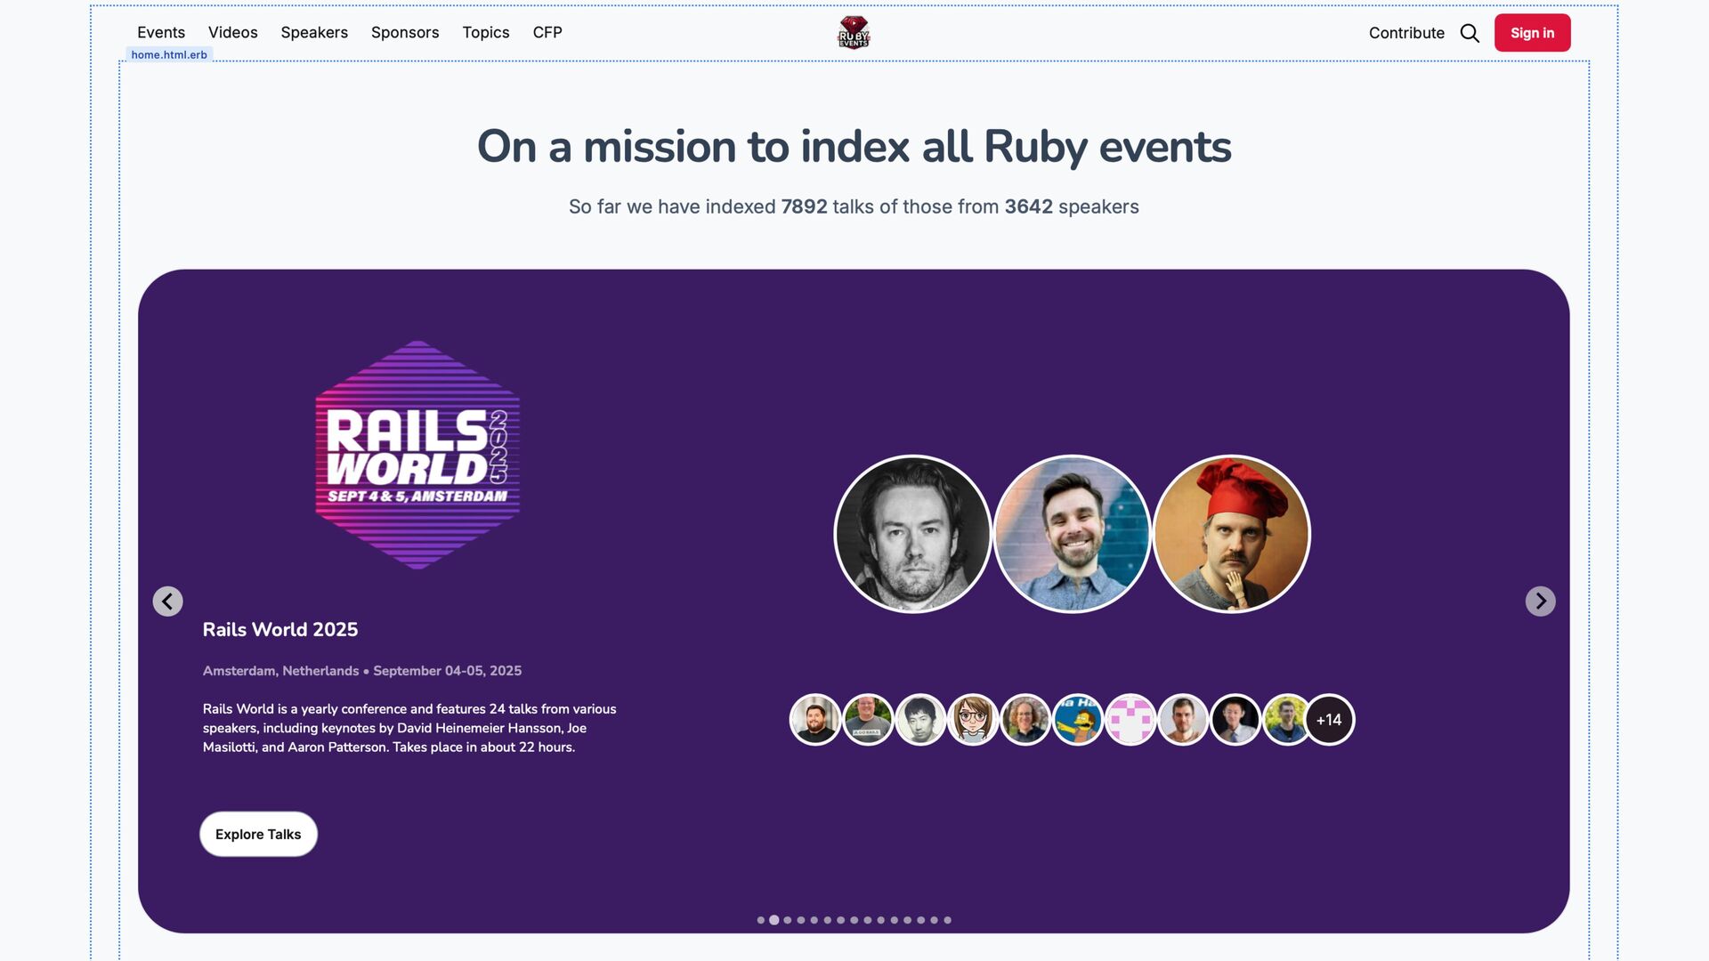Select pink pixel identicon avatar
The width and height of the screenshot is (1709, 961).
(1130, 720)
